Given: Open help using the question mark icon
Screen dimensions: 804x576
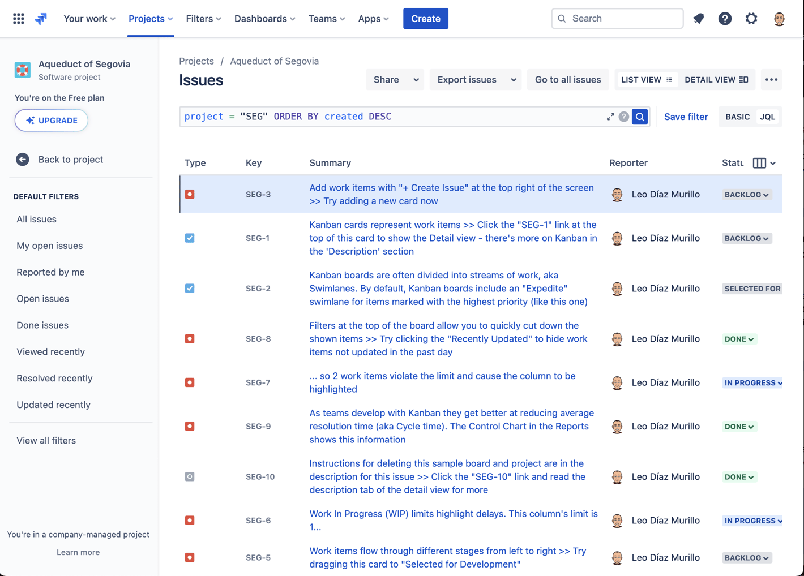Looking at the screenshot, I should pos(725,18).
